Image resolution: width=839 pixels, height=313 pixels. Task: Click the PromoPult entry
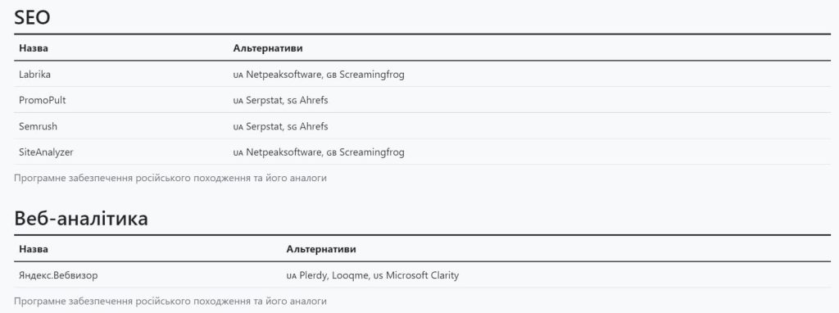43,100
